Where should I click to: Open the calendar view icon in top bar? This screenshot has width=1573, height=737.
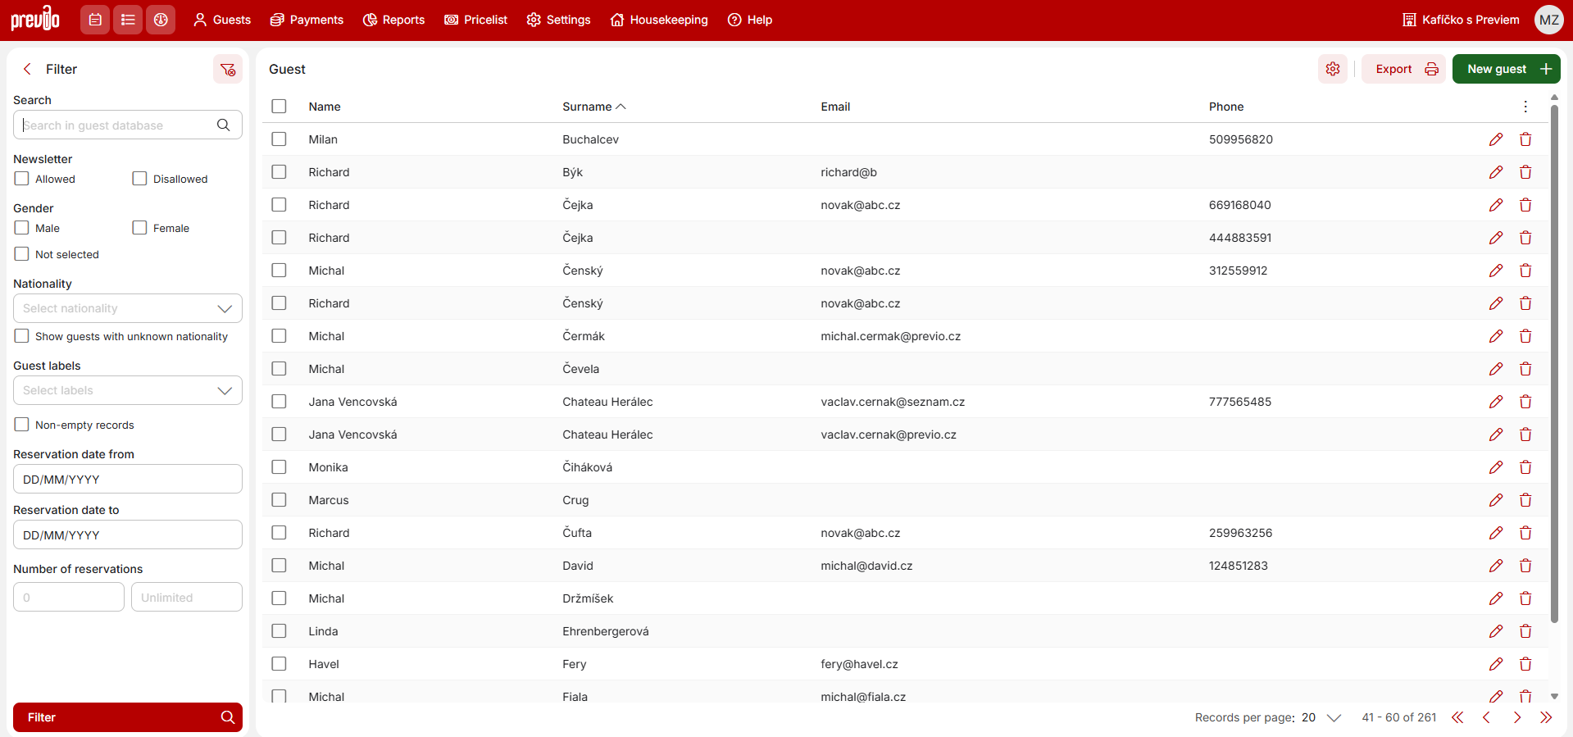point(95,20)
